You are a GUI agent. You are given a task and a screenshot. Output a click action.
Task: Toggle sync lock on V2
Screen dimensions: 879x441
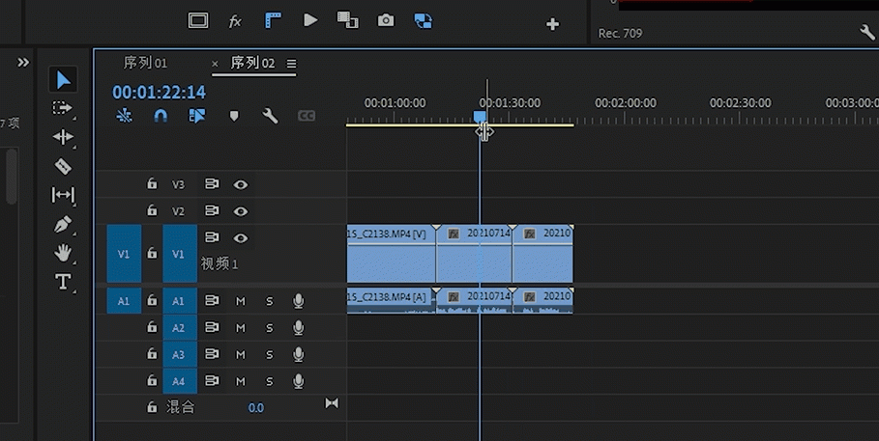pyautogui.click(x=212, y=210)
